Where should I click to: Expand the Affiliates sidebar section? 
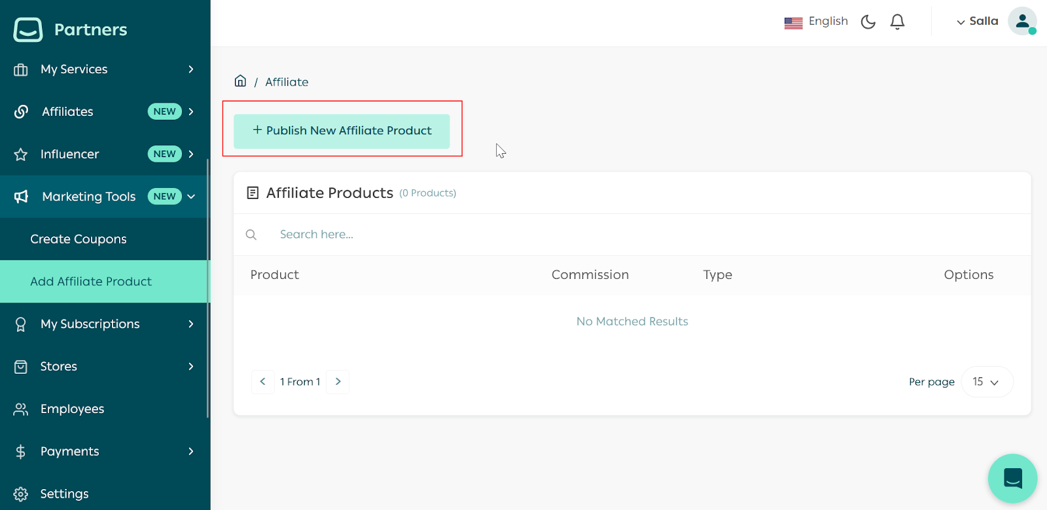[105, 112]
